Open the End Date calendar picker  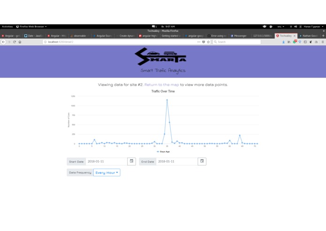(x=202, y=161)
